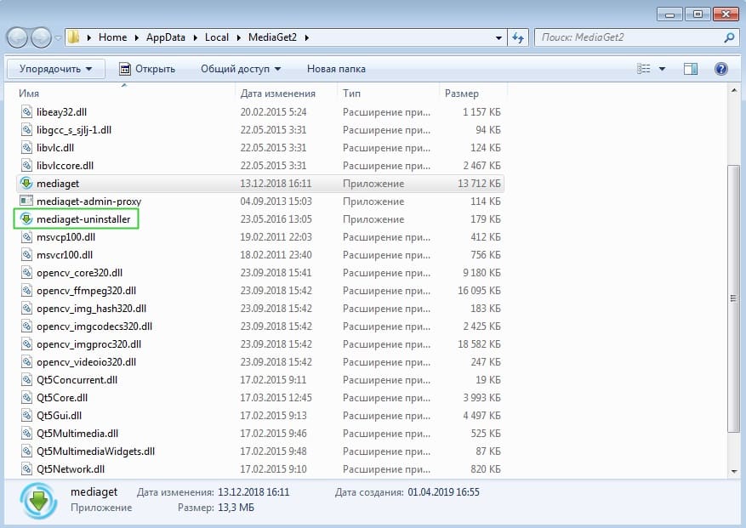Click the date 04.09.2013 15:03
The image size is (746, 528).
coord(276,202)
